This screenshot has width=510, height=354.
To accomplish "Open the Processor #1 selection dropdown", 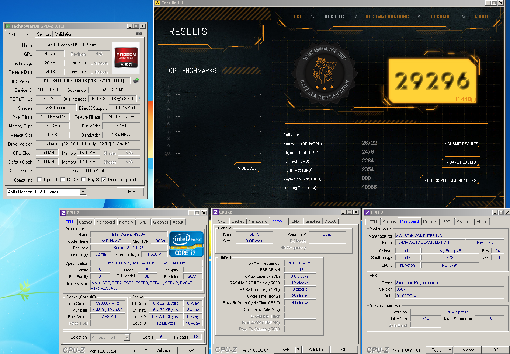I will click(127, 337).
